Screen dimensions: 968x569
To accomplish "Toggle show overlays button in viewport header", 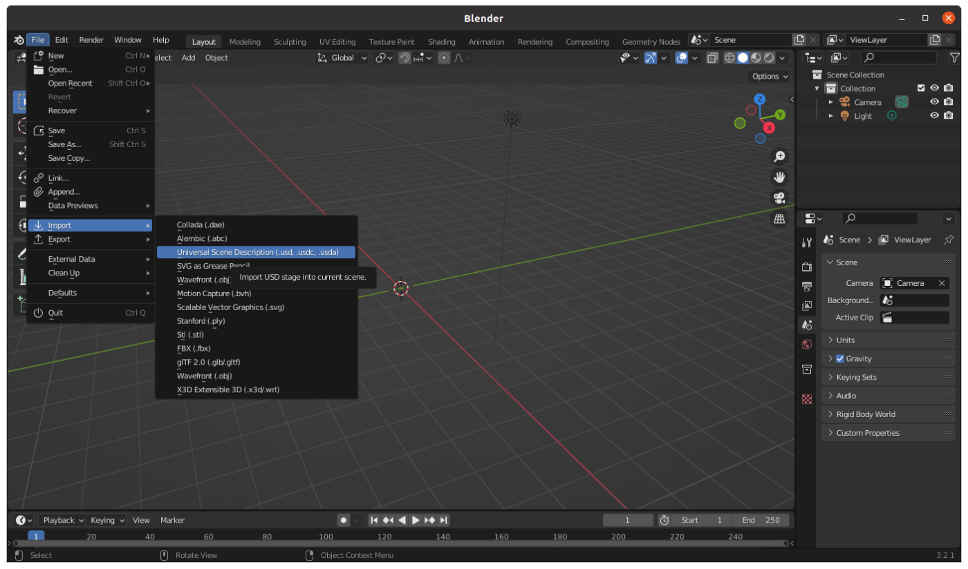I will pos(682,58).
